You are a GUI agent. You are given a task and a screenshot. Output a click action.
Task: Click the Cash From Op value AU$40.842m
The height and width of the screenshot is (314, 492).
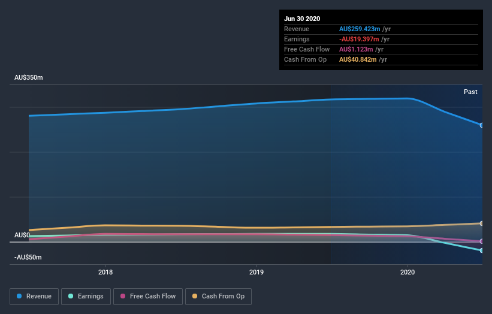point(358,59)
